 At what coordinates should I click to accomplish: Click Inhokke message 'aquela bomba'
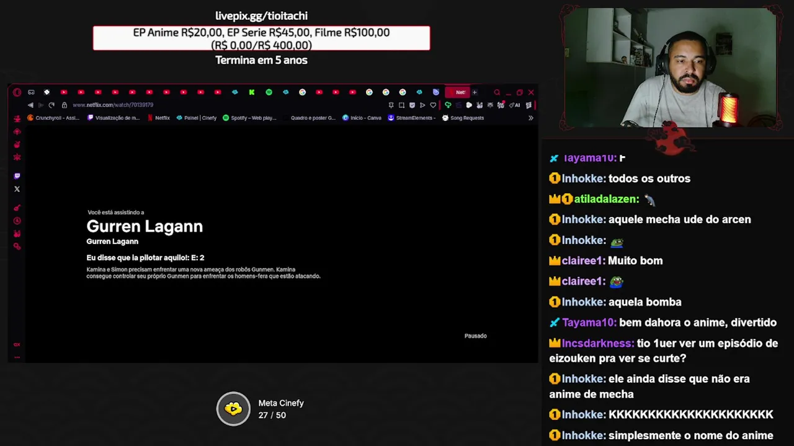[x=645, y=302]
